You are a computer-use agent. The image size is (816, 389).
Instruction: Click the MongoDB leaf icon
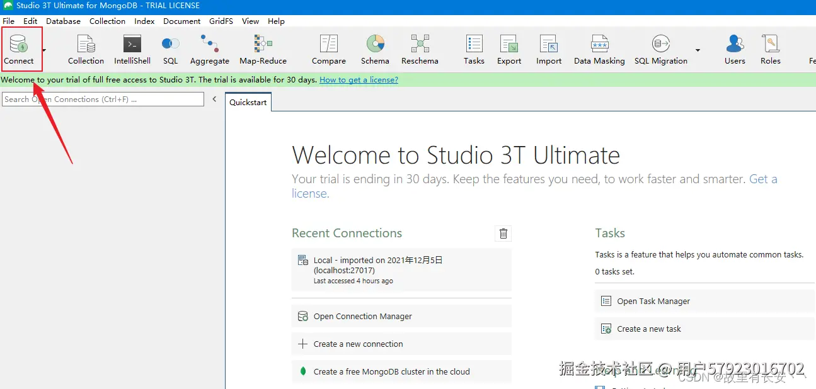click(303, 372)
